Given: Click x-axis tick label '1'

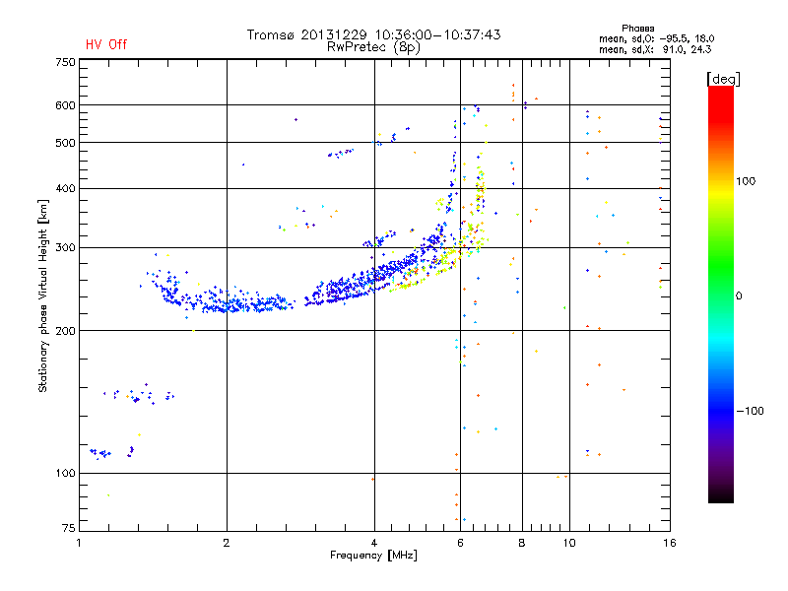Looking at the screenshot, I should [x=79, y=543].
